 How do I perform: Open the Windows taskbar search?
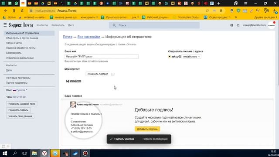point(15,153)
